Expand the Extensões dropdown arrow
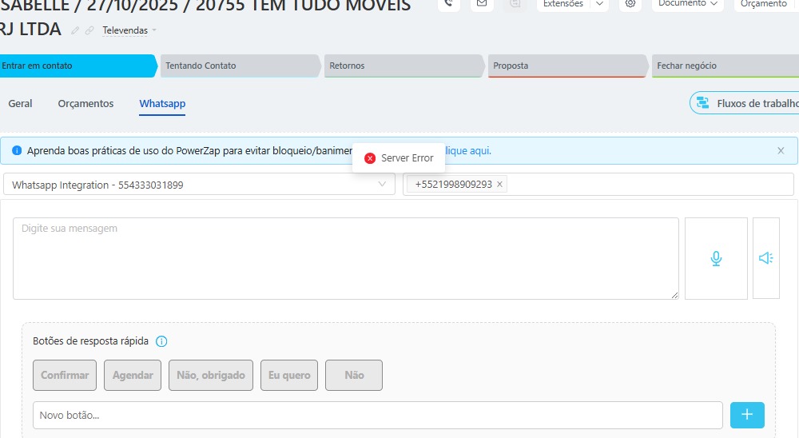Viewport: 799px width, 438px height. (x=598, y=4)
